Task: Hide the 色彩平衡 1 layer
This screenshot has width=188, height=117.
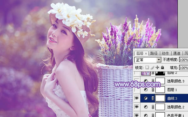Action: point(137,115)
